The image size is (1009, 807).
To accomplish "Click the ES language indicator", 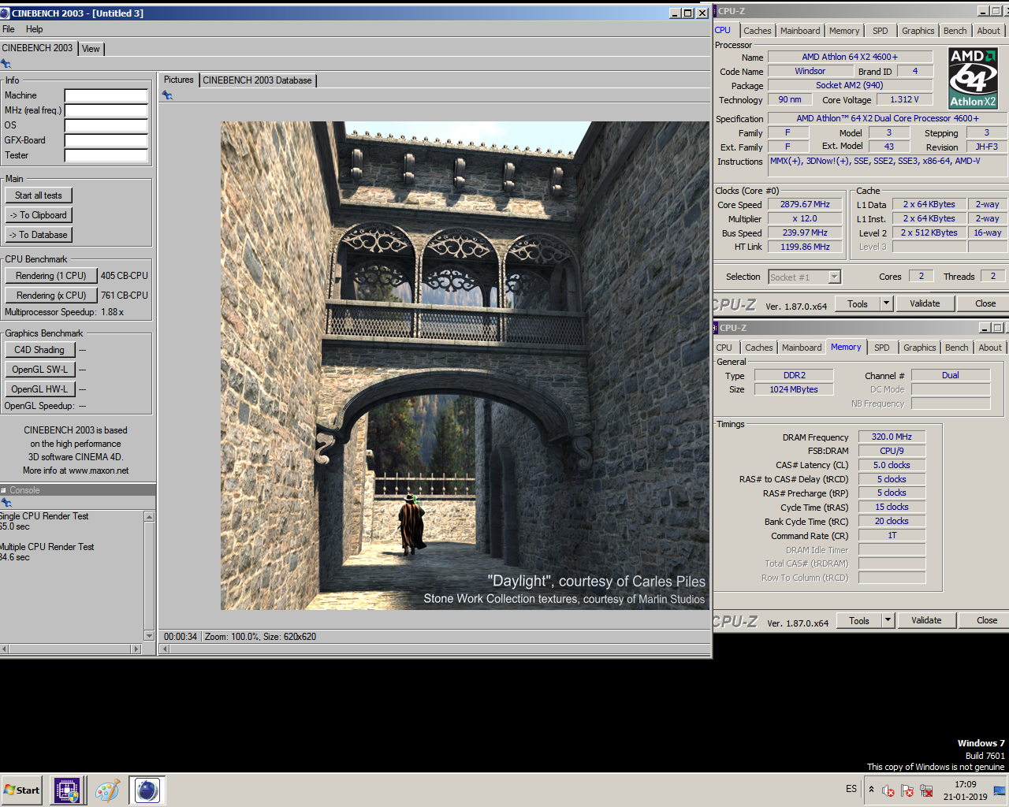I will click(x=851, y=789).
